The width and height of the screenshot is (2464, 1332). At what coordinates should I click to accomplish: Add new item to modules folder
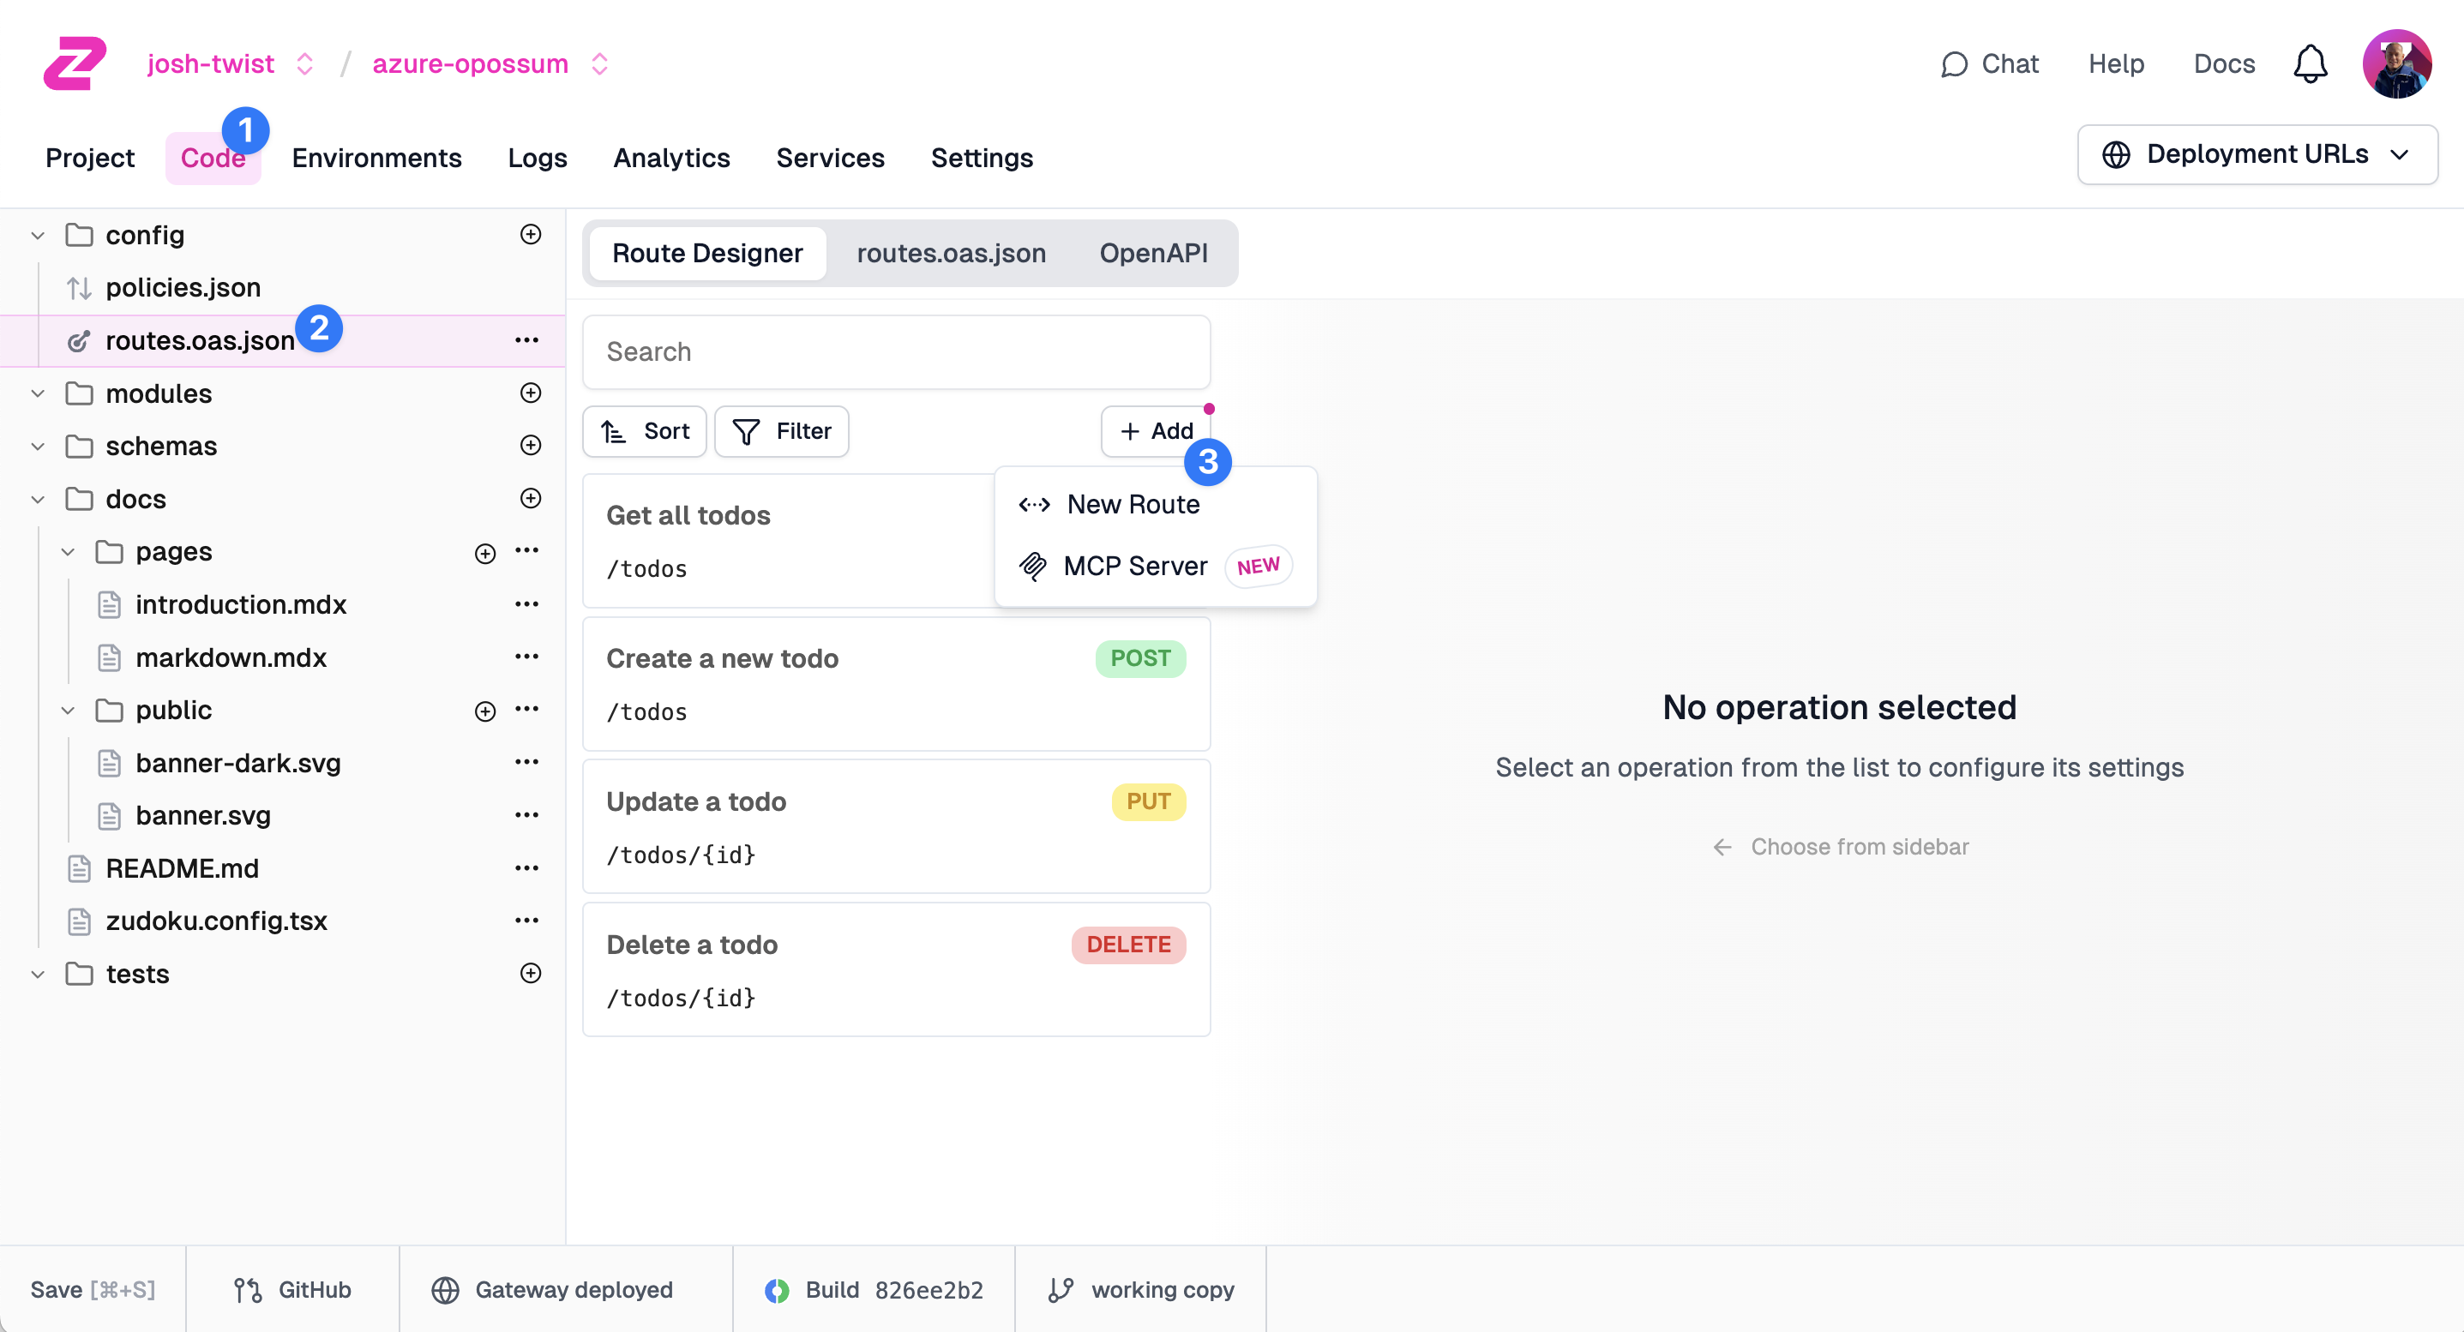click(x=530, y=393)
